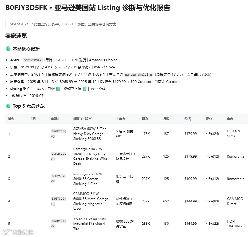Click the 排名 column header

click(x=11, y=119)
